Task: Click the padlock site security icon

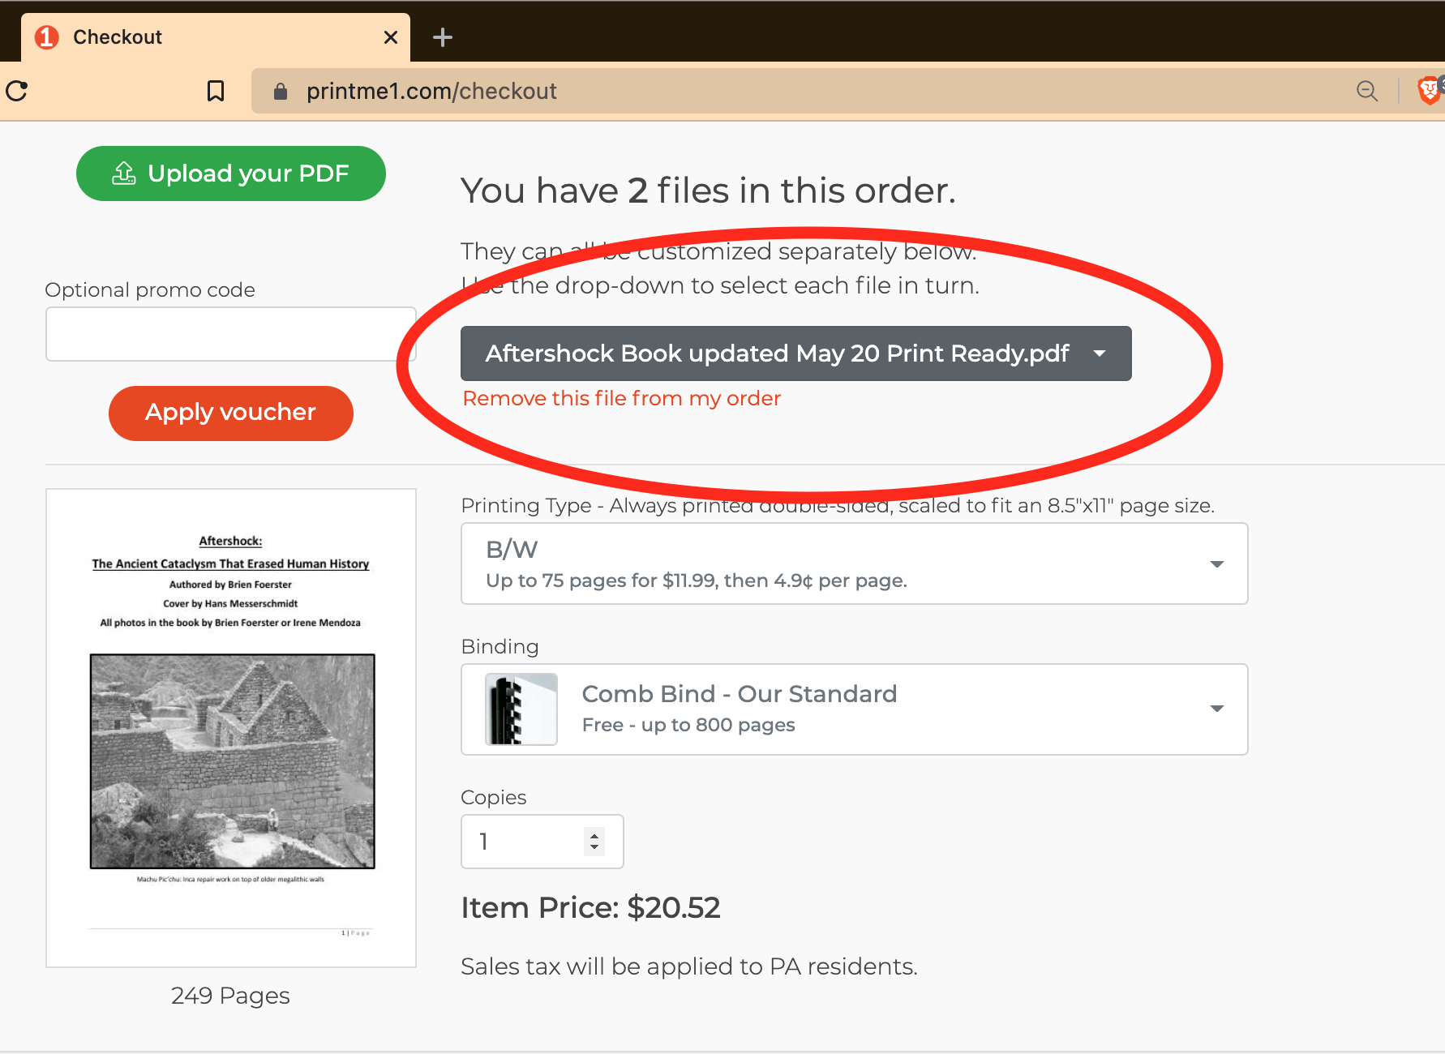Action: tap(281, 92)
